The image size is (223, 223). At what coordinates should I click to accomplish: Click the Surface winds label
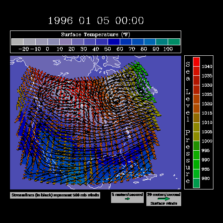(164, 203)
